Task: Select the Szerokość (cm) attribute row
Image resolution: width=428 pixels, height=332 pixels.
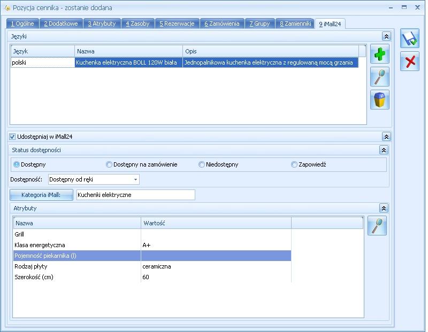Action: click(152, 277)
